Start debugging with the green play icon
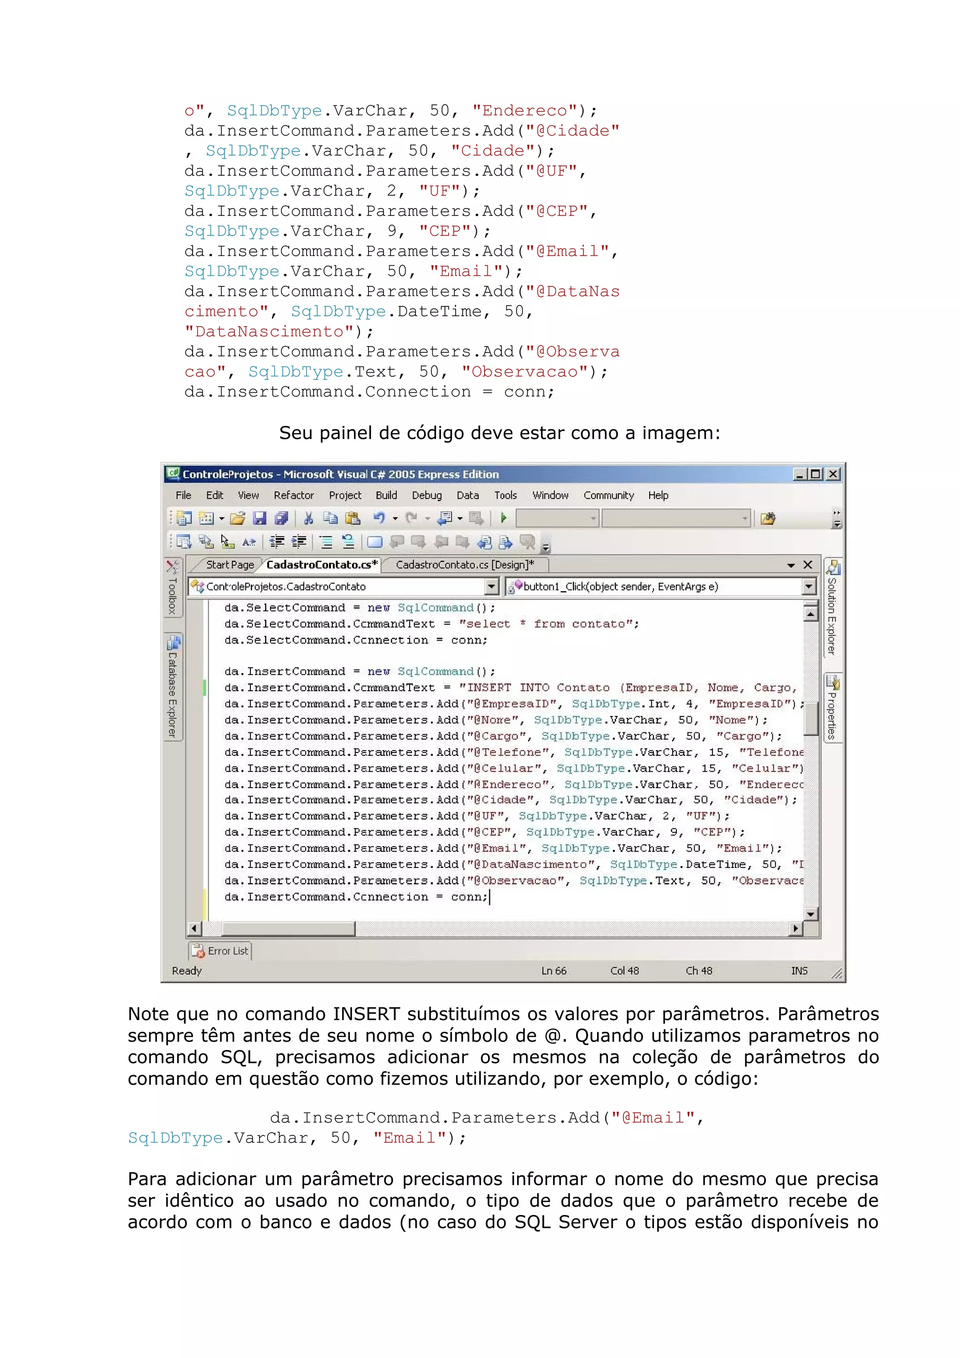The image size is (960, 1358). [x=503, y=519]
